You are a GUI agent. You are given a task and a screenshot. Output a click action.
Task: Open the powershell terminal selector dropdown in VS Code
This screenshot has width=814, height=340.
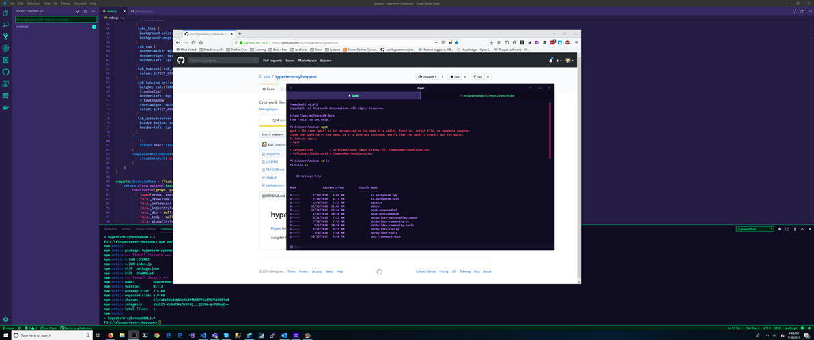755,228
